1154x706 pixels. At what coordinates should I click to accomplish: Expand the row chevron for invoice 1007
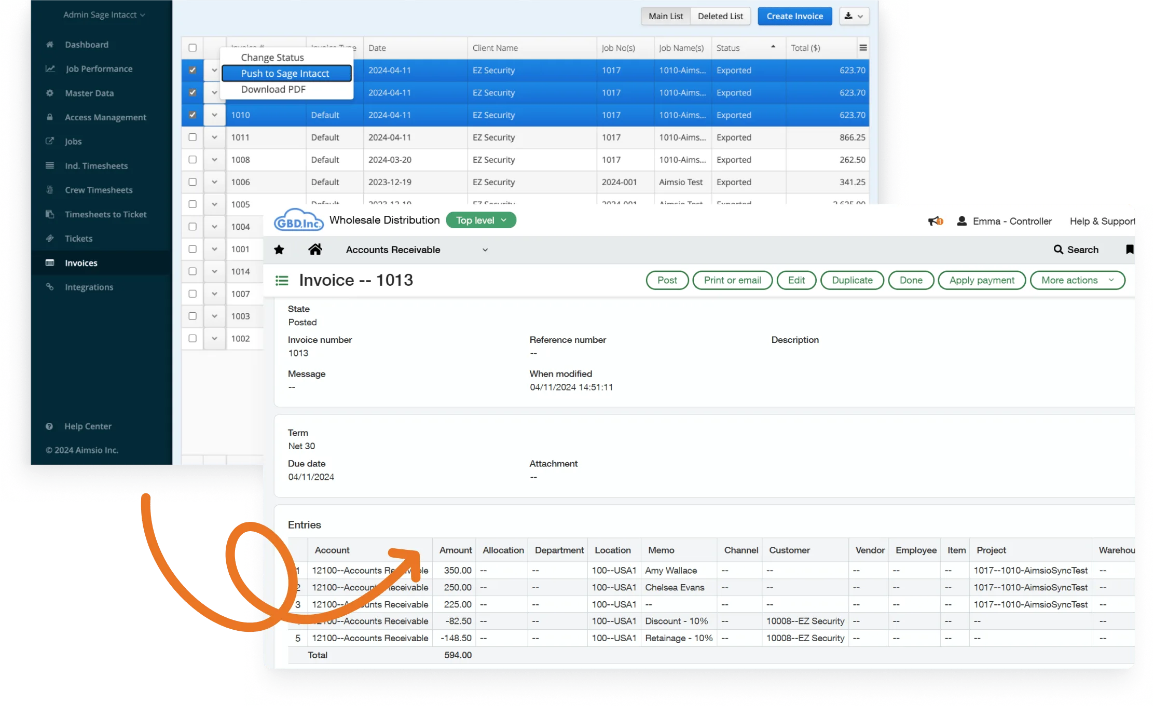(214, 294)
